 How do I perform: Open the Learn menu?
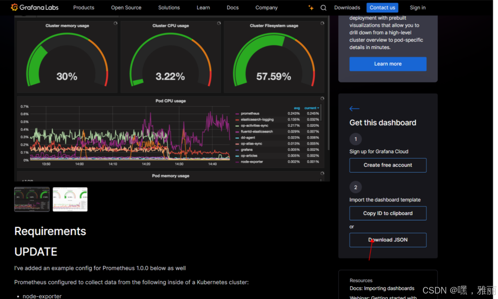(x=203, y=7)
